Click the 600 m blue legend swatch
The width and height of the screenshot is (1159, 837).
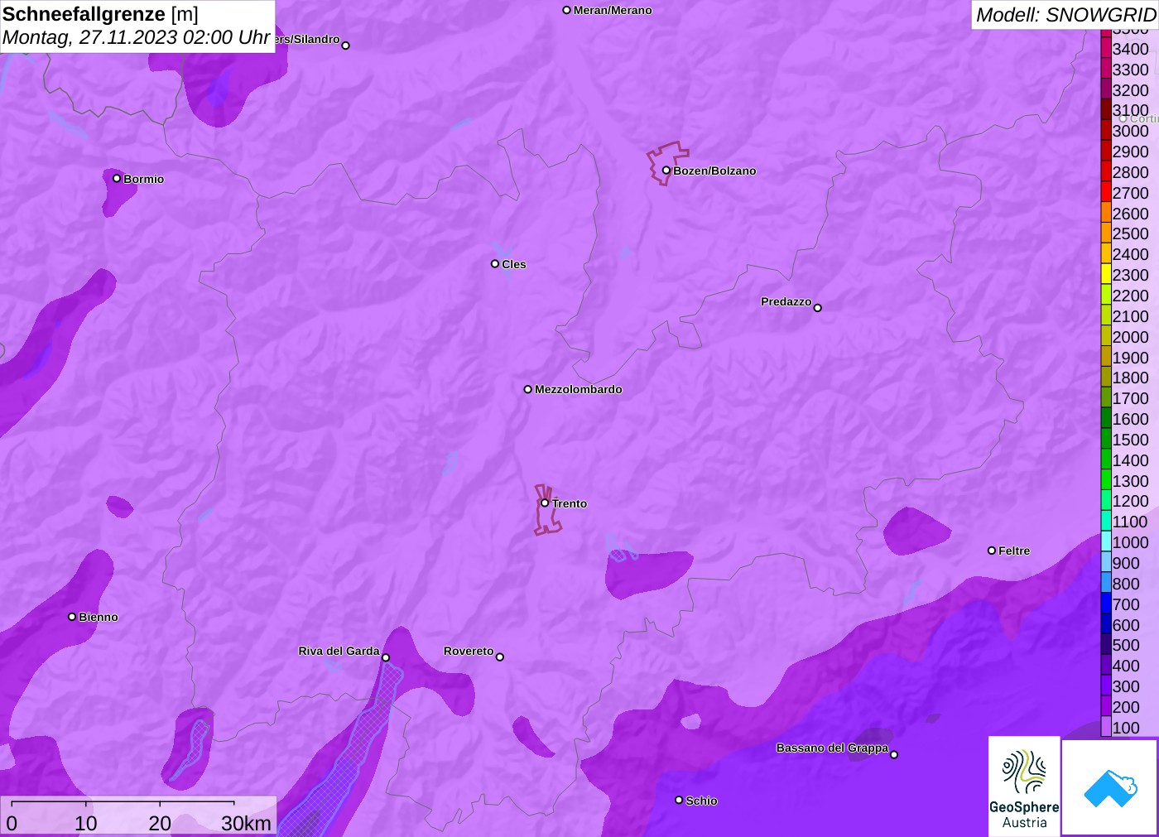point(1106,624)
